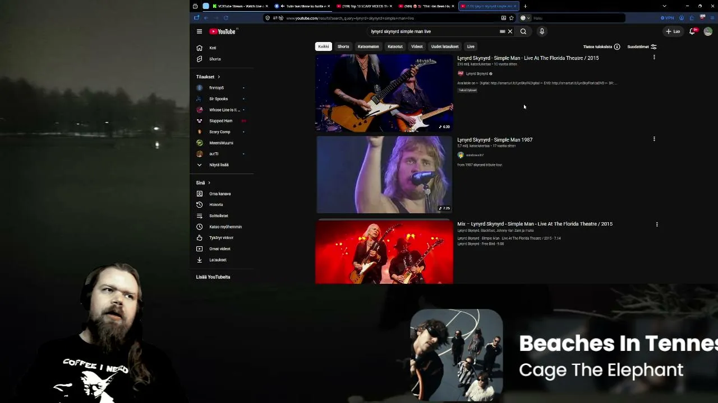This screenshot has width=718, height=403.
Task: Select the Katsomaton filter chip
Action: point(369,46)
